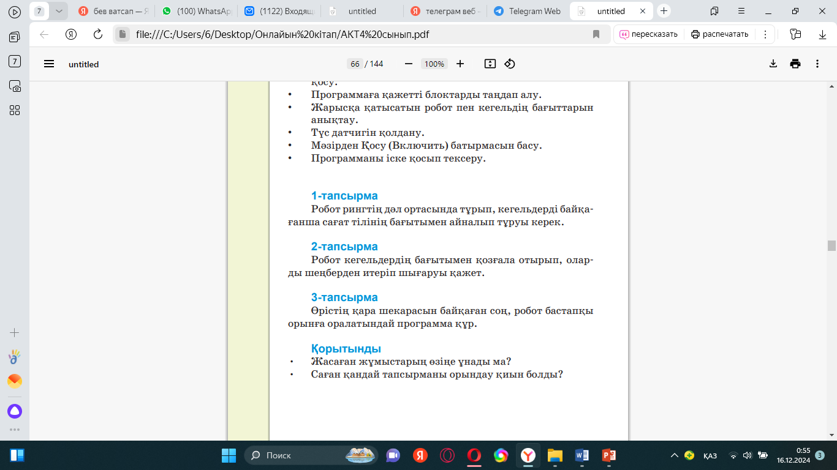Open the Yandex Browser main menu

coord(741,11)
